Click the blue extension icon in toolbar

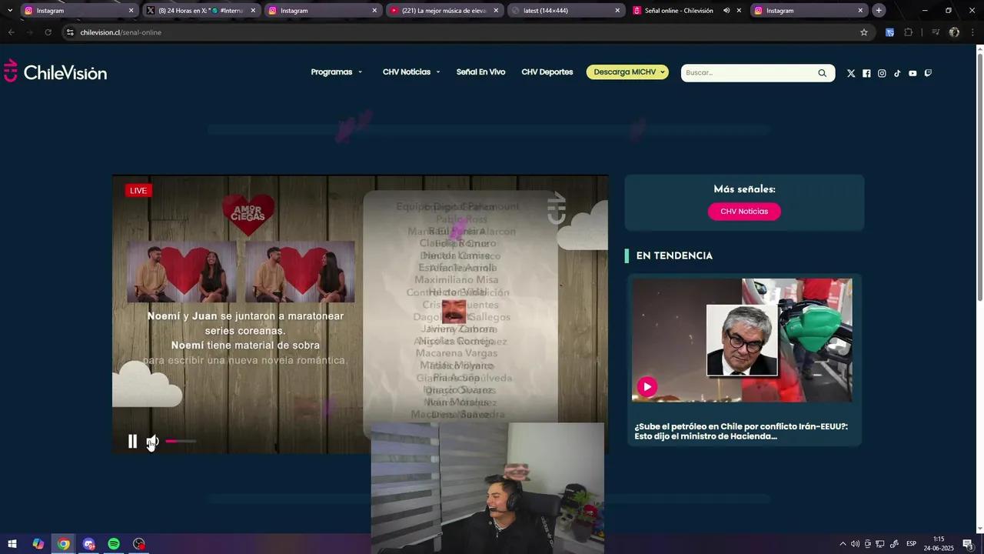click(x=889, y=32)
